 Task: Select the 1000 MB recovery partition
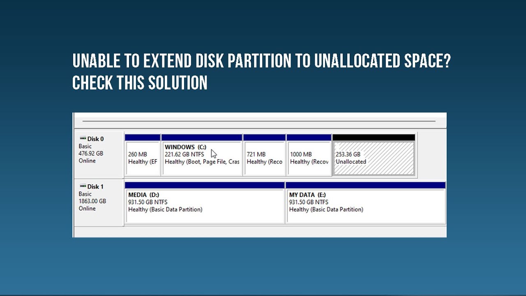pos(309,155)
